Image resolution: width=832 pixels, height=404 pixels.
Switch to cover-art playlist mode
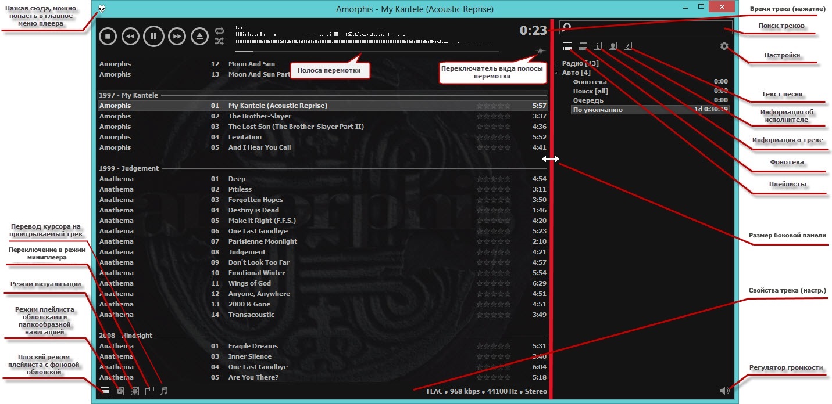(120, 391)
